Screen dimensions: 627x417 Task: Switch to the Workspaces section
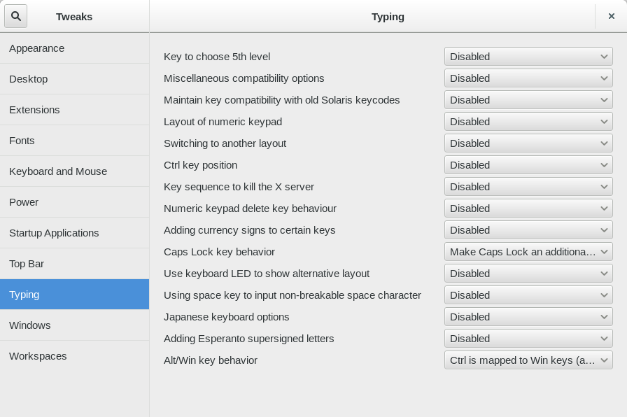(74, 356)
